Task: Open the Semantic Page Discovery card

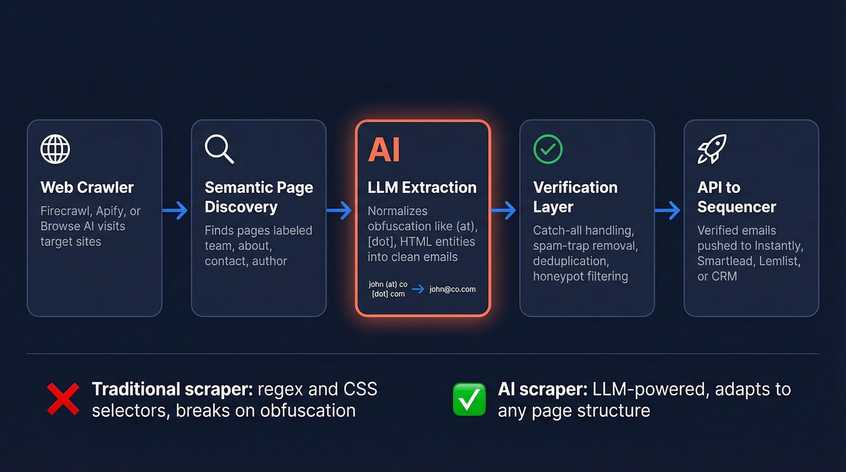Action: tap(259, 218)
